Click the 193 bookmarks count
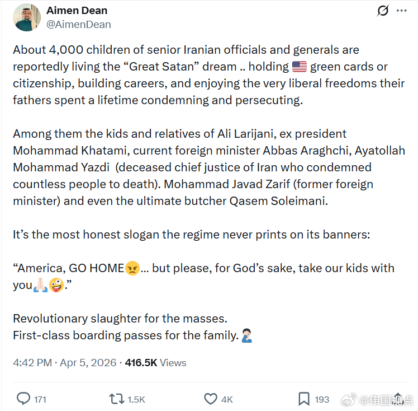The image size is (418, 411). [x=322, y=399]
